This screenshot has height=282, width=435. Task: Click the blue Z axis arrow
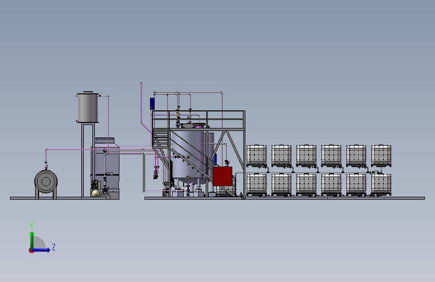click(x=42, y=250)
